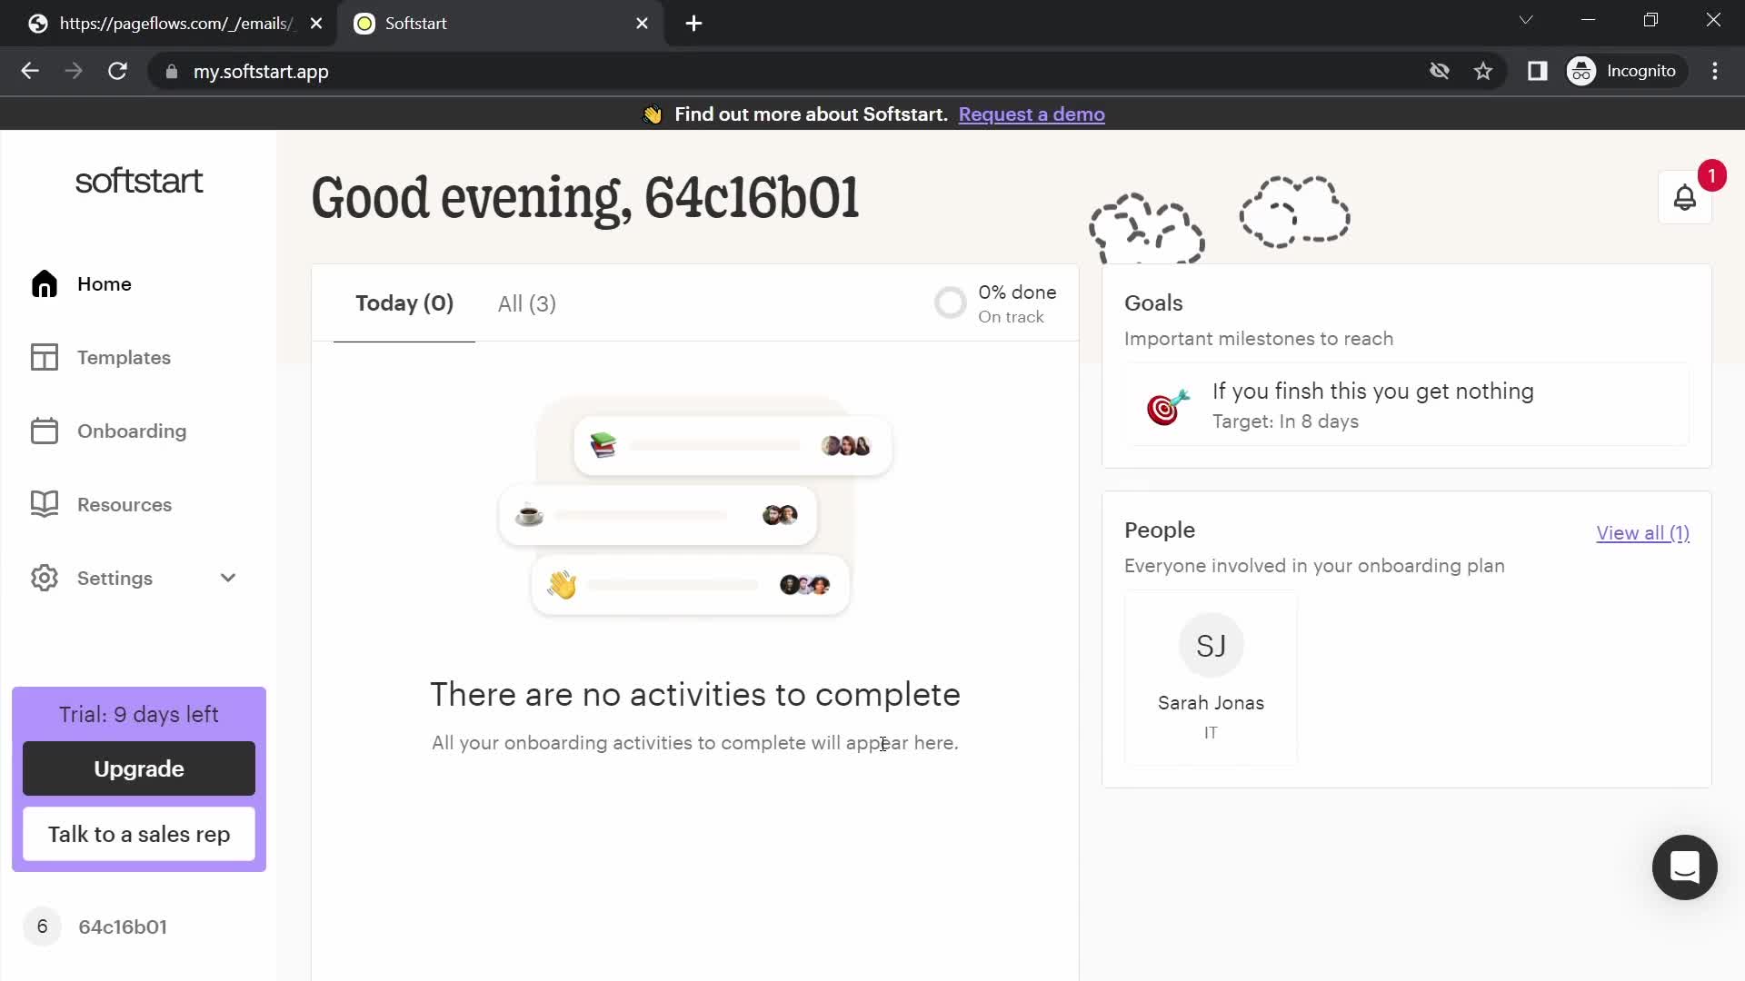The width and height of the screenshot is (1745, 981).
Task: Expand the Settings dropdown arrow
Action: point(228,578)
